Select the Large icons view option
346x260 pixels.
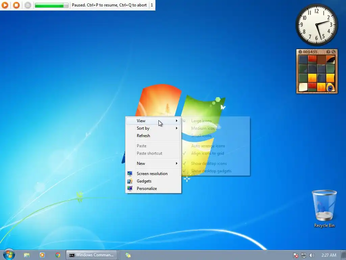pyautogui.click(x=216, y=121)
